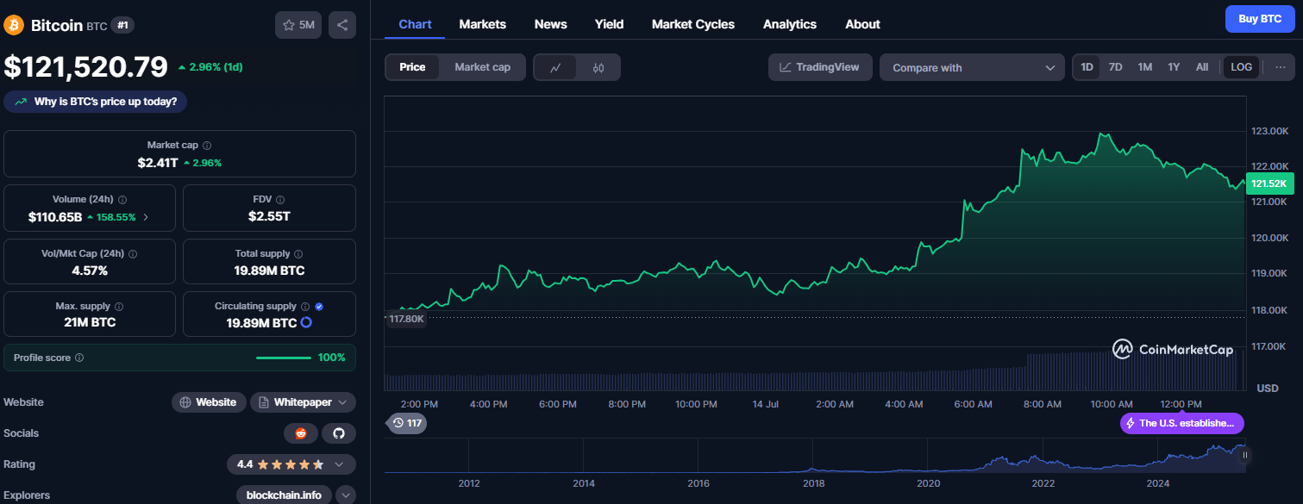The image size is (1303, 504).
Task: Switch to the Analytics tab
Action: [790, 24]
